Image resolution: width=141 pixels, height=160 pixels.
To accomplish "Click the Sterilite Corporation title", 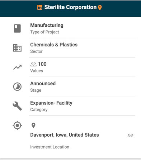I will [x=70, y=7].
